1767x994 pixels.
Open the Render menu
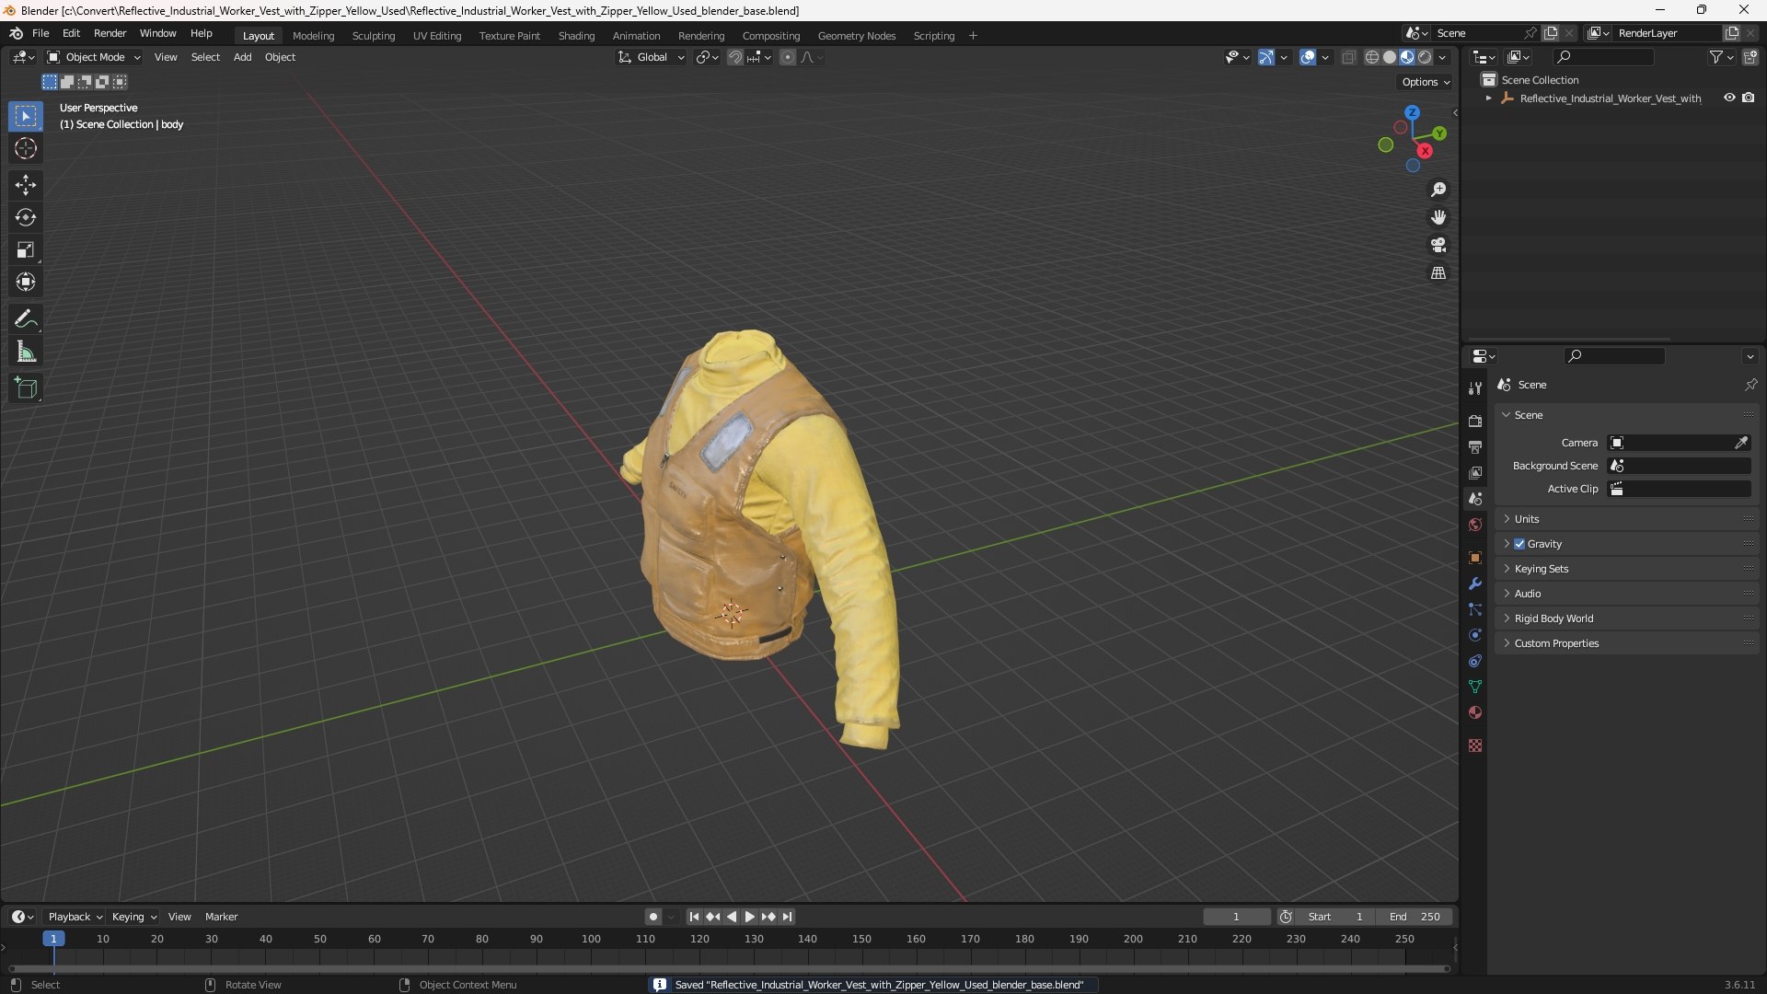point(110,33)
